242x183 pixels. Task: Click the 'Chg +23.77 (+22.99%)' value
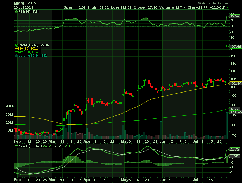tap(207, 7)
